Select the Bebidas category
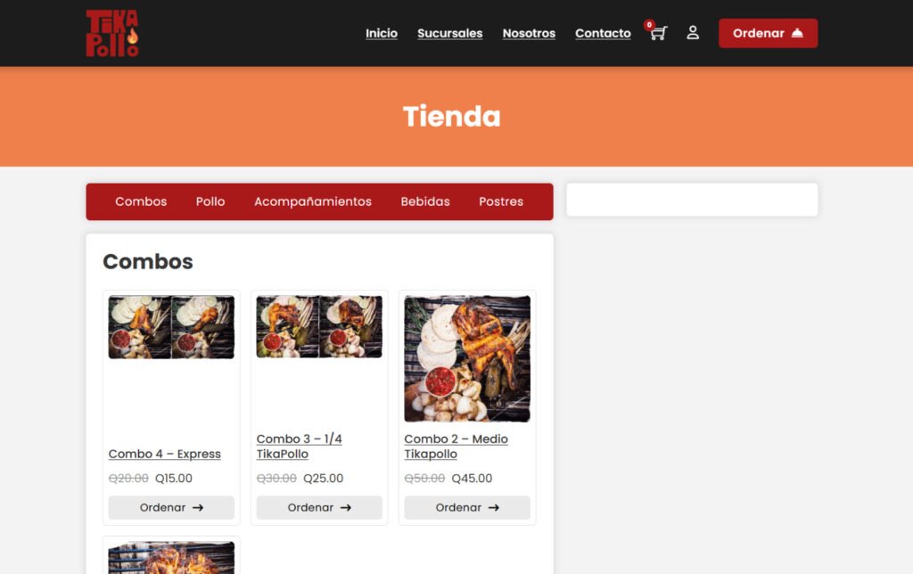The width and height of the screenshot is (913, 574). click(425, 201)
